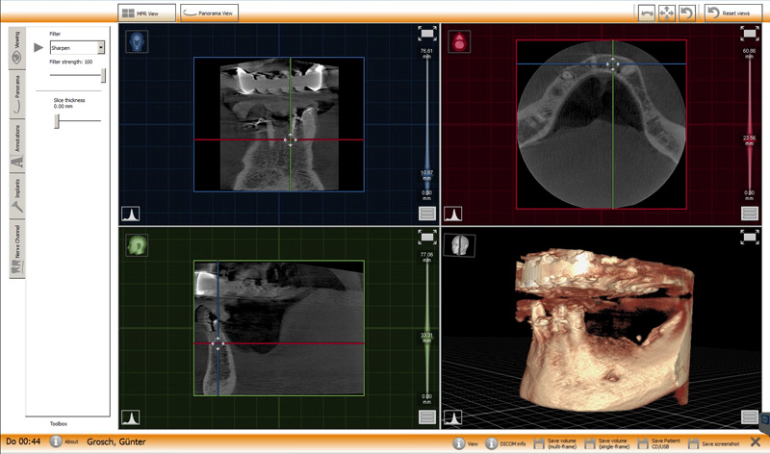
Task: Click the Reset views button
Action: [728, 13]
